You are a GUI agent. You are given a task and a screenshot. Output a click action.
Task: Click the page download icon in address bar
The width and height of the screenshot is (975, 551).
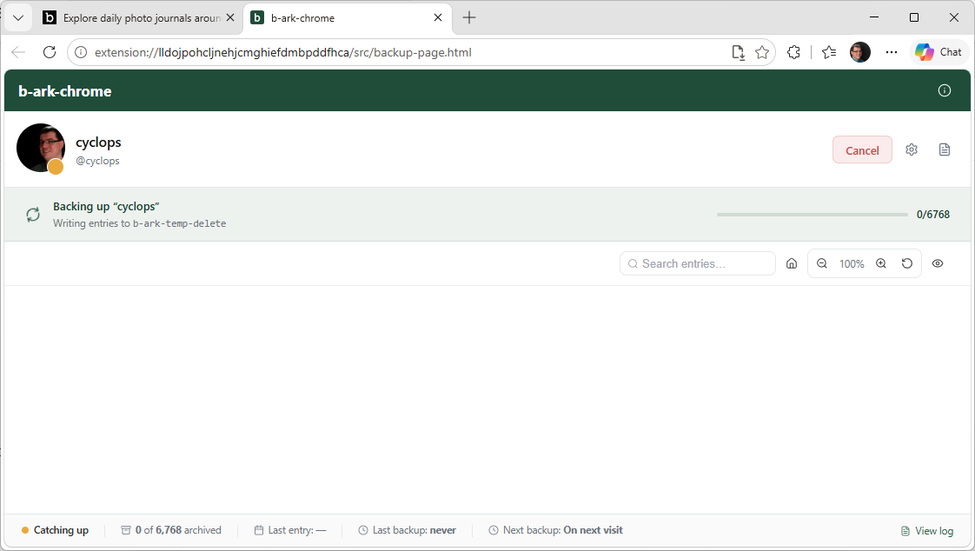coord(738,52)
